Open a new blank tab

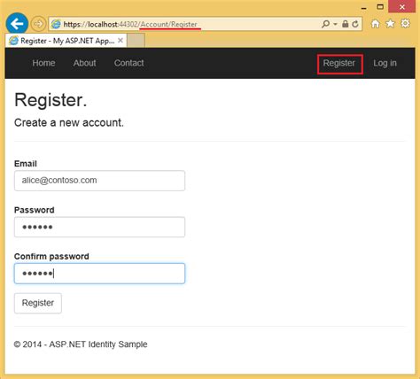(x=136, y=41)
